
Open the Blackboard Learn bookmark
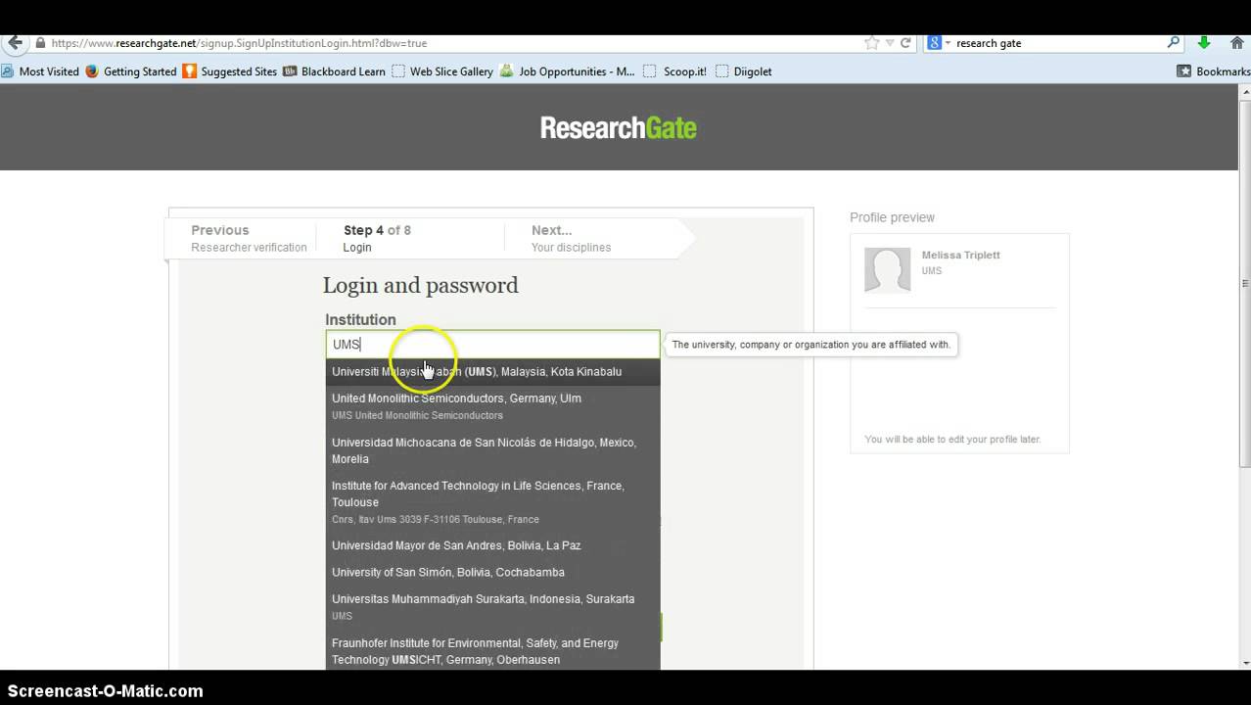[334, 71]
